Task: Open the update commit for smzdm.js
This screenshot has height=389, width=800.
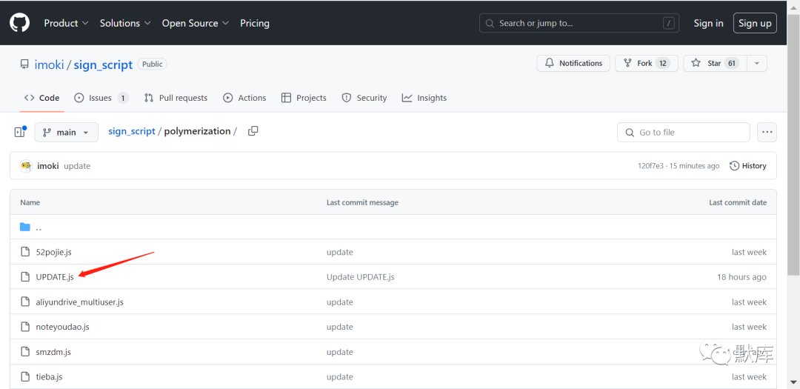Action: [x=340, y=352]
